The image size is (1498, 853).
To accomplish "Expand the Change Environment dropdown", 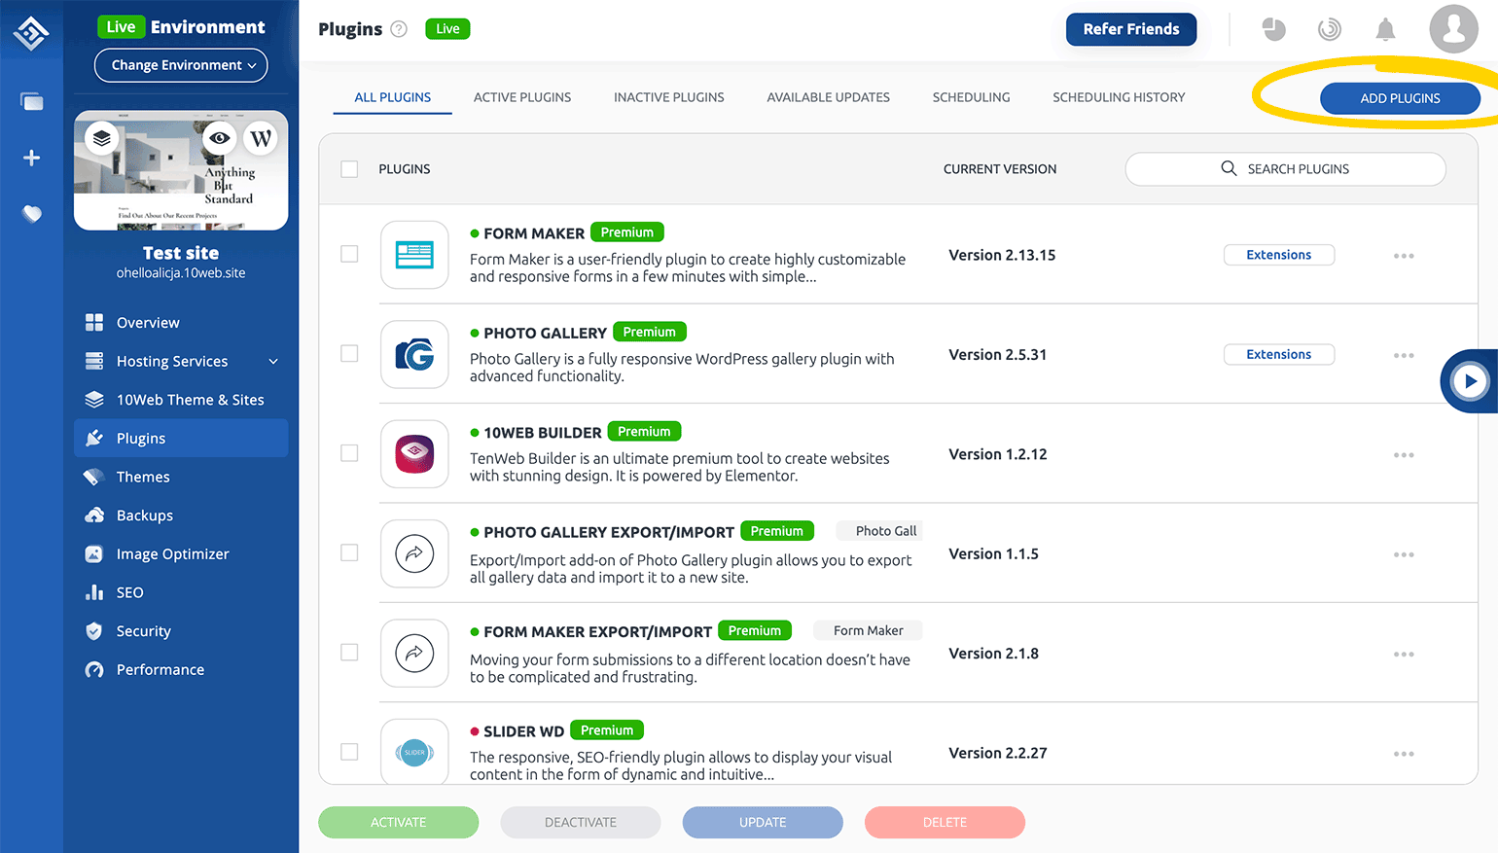I will [x=181, y=65].
